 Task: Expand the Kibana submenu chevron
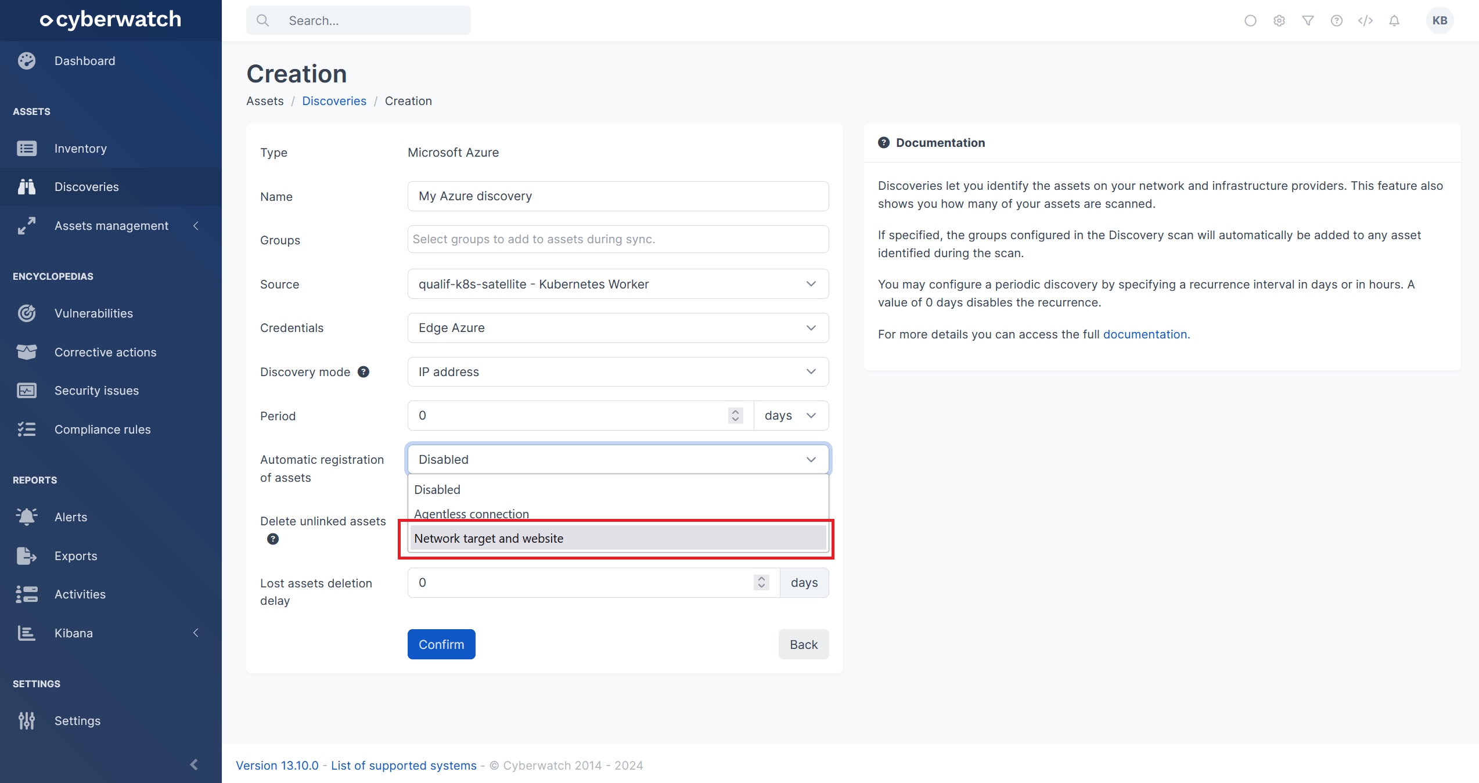[196, 633]
